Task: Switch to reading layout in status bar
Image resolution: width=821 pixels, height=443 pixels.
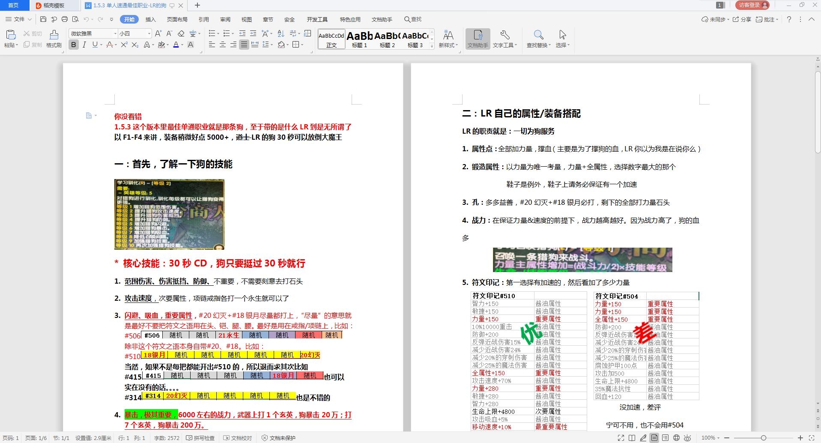Action: click(632, 438)
